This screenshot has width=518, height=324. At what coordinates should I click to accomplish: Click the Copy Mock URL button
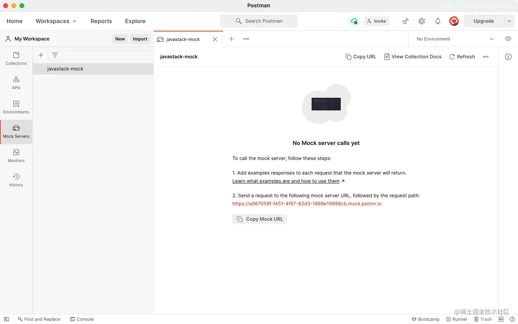260,219
